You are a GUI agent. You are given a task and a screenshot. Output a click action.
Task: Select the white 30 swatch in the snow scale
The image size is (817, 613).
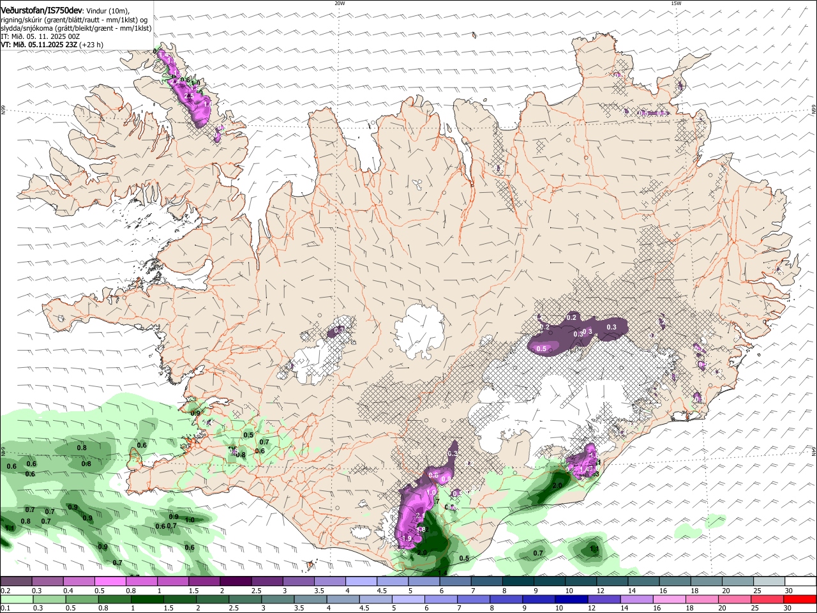(x=800, y=582)
